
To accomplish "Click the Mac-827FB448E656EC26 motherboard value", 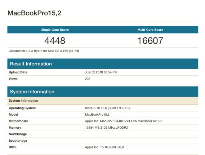I will point(123,121).
